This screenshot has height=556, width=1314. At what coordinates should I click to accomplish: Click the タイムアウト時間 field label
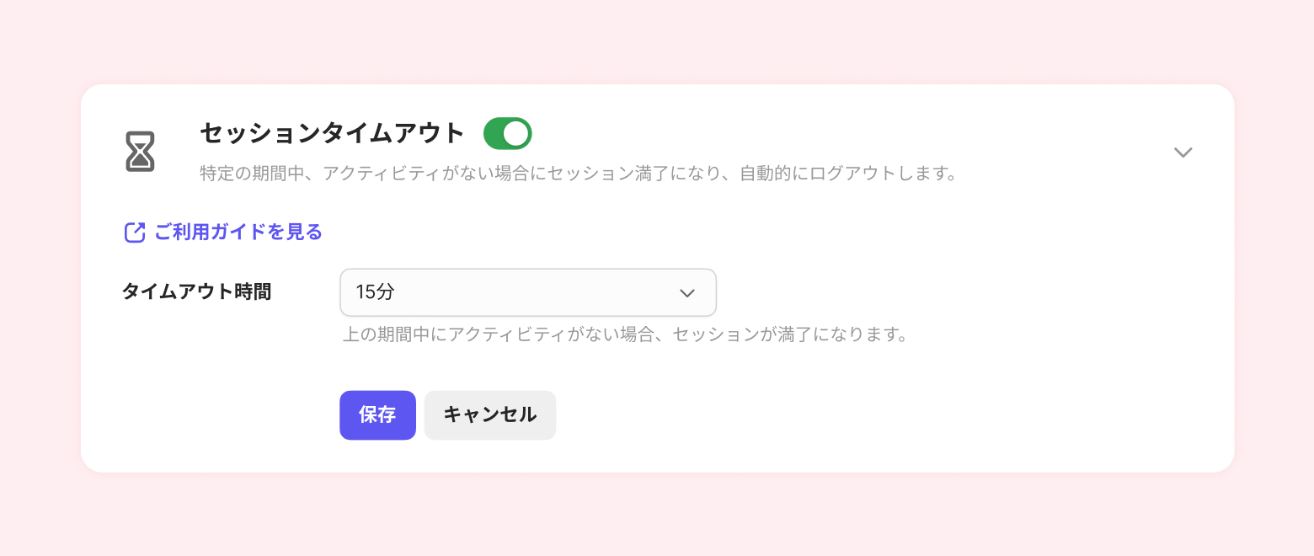tap(196, 291)
